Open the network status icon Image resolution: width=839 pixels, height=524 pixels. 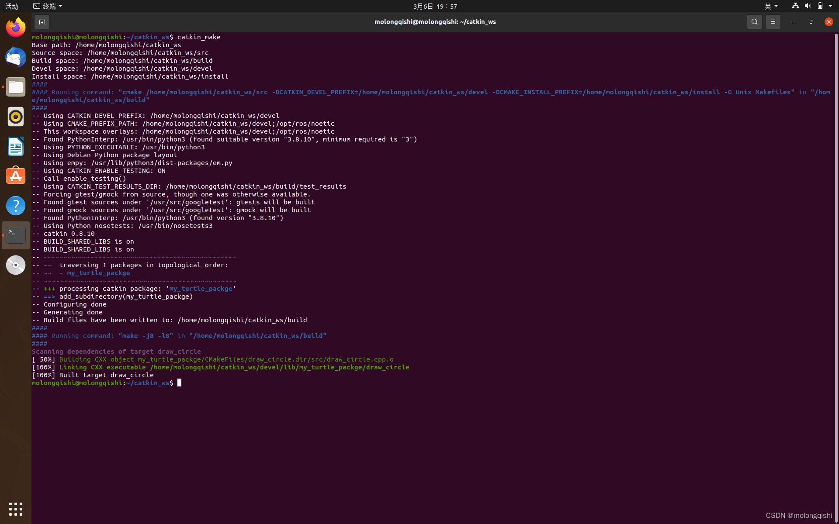coord(795,6)
